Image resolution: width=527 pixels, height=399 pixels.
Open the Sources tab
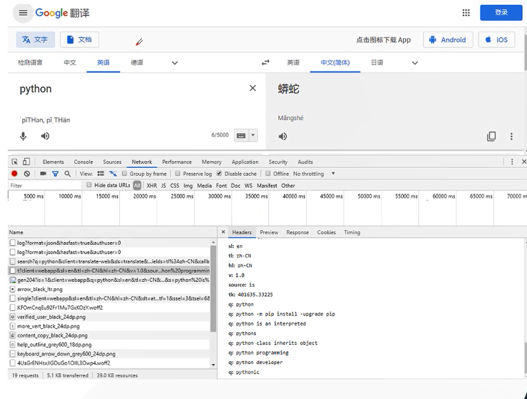pos(112,162)
